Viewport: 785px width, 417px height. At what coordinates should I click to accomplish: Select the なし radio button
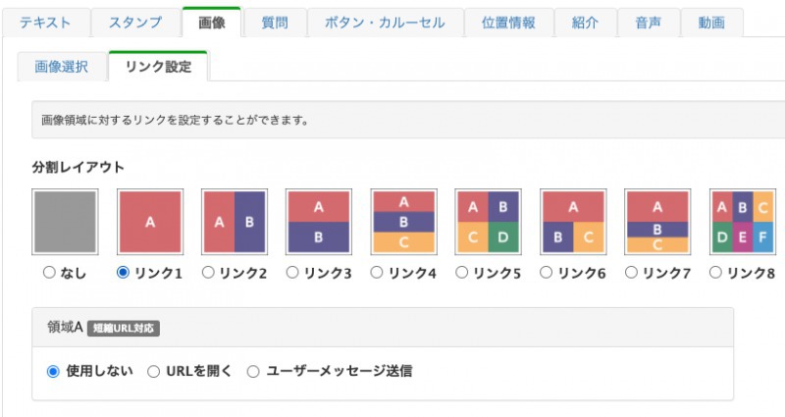(48, 273)
